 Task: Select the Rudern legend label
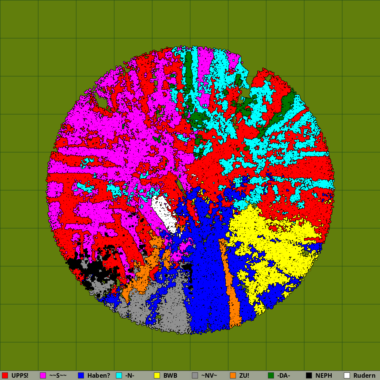(x=364, y=375)
